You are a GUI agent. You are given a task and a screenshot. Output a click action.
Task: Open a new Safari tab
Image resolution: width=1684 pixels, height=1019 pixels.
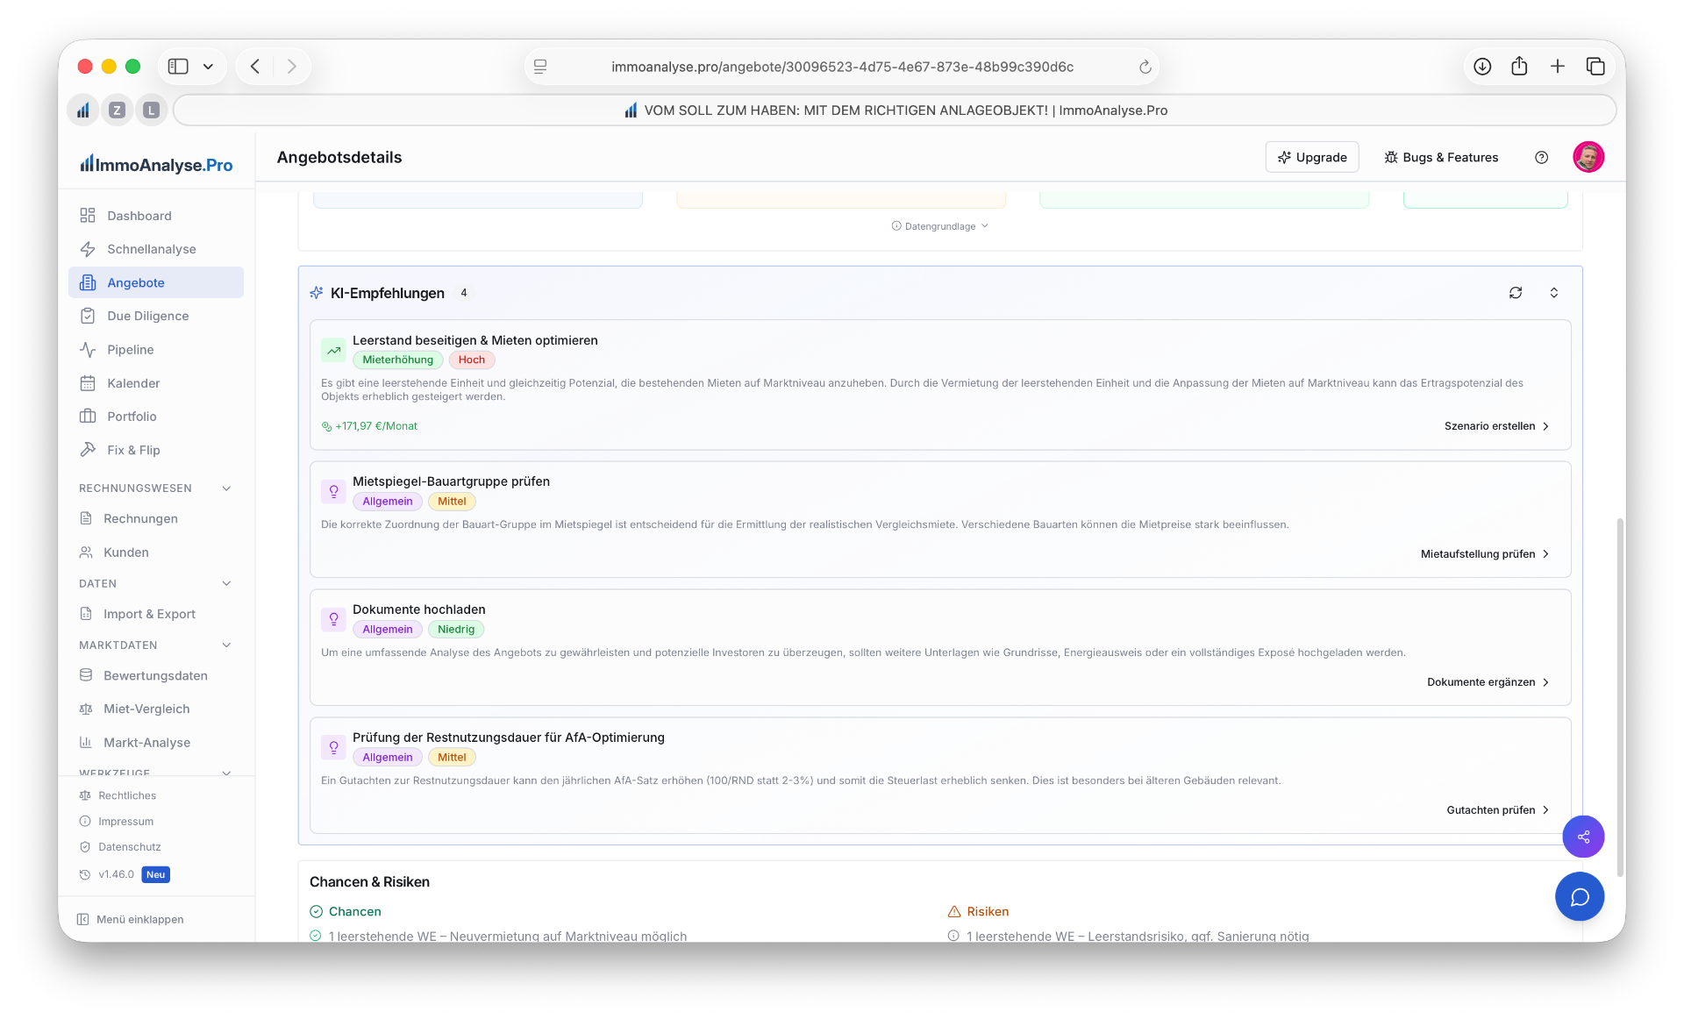(1558, 67)
